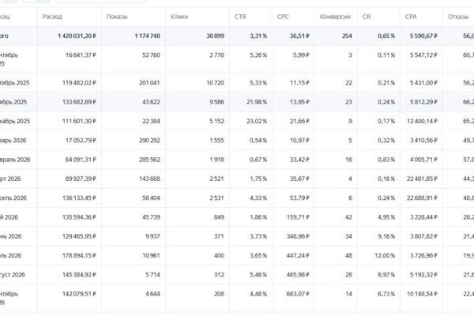Select total CPC 36,51 ₽
The image size is (474, 316).
tap(299, 36)
